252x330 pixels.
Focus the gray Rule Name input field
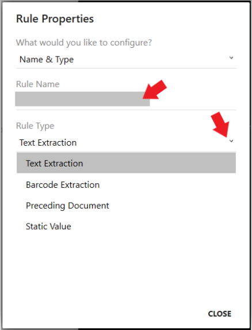point(82,99)
